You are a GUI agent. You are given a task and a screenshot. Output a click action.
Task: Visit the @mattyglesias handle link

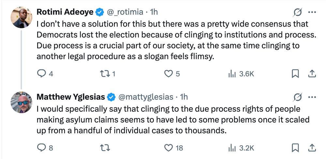[145, 97]
